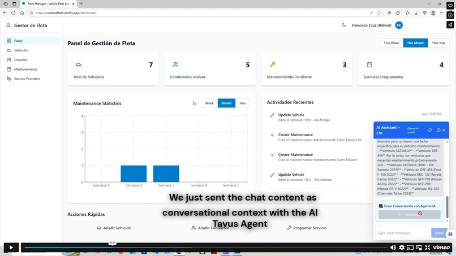
Task: Open Service Providers in the sidebar
Action: (32, 79)
